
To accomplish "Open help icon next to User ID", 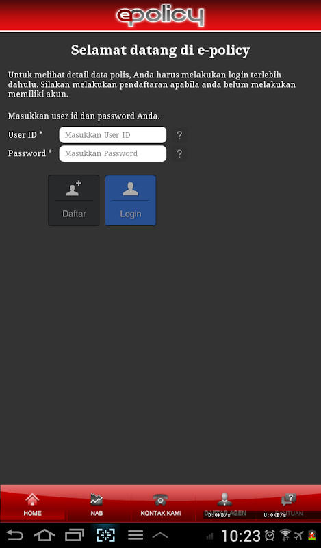I will (179, 135).
